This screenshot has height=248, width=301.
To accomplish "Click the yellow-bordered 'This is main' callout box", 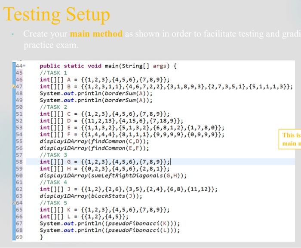I will pos(290,139).
